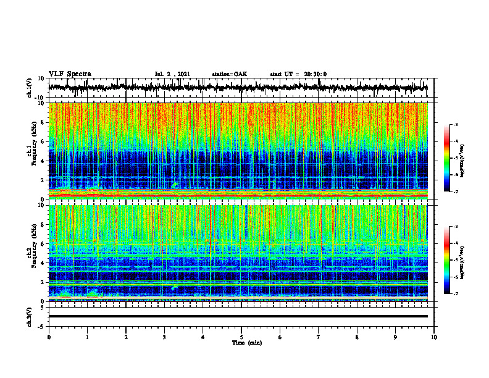Viewport: 489px width, 378px height.
Task: Click the ch.2 spectrogram color scale bar
Action: 446,260
